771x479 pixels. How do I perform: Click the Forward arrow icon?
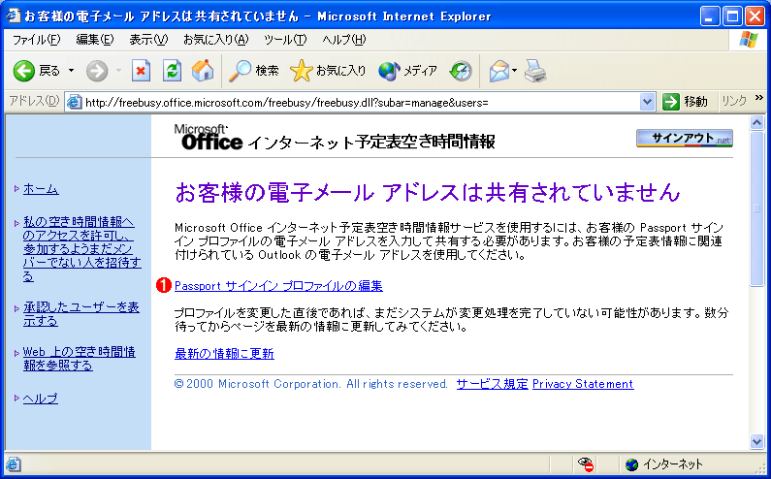(x=97, y=72)
